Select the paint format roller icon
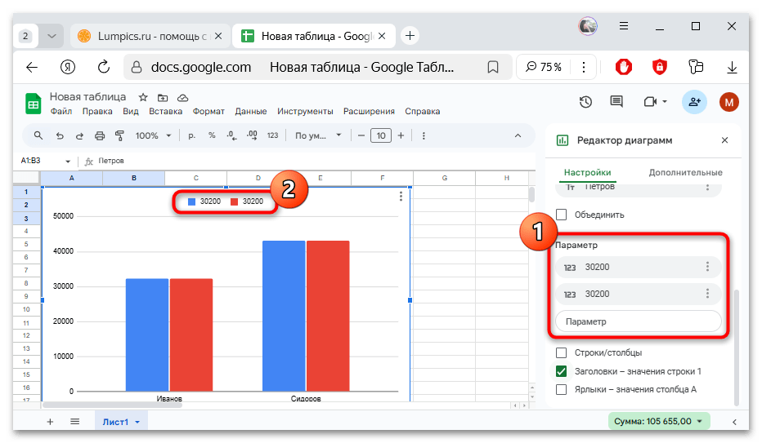Screen dimensions: 762x443 tap(119, 135)
